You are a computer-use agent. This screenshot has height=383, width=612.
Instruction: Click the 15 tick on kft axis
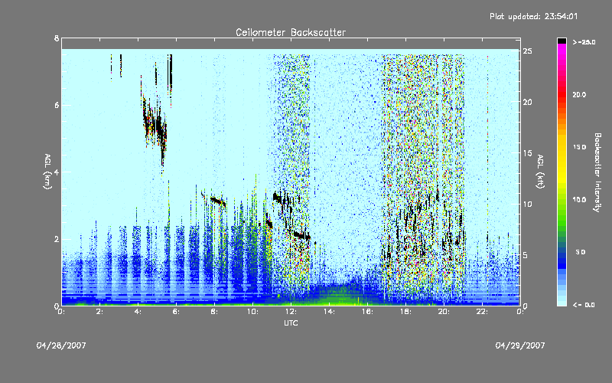tap(528, 153)
